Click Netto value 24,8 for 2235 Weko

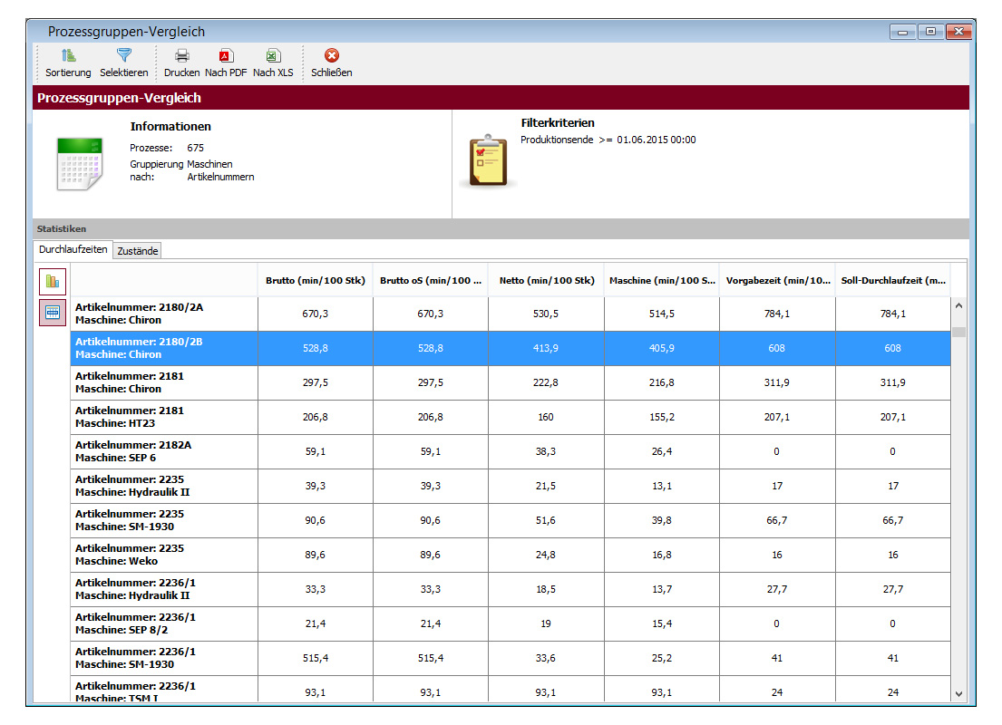point(546,556)
